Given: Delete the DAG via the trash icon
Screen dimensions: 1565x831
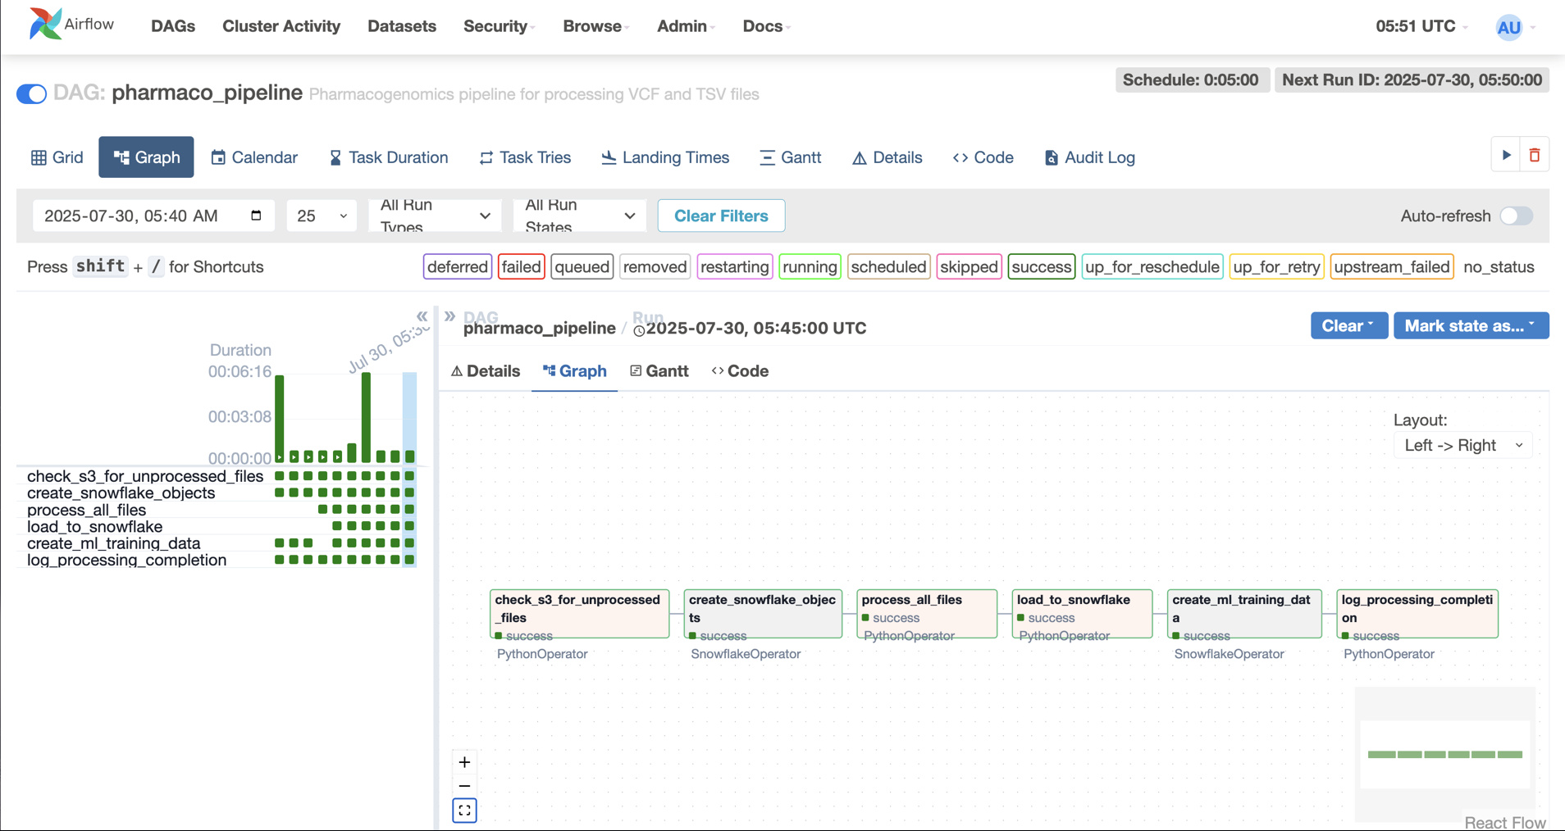Looking at the screenshot, I should point(1535,155).
